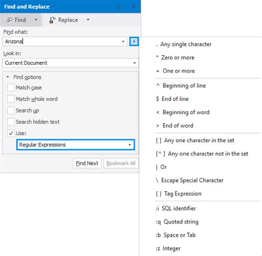Enable the Match whole word checkbox
262x256 pixels.
[x=11, y=99]
